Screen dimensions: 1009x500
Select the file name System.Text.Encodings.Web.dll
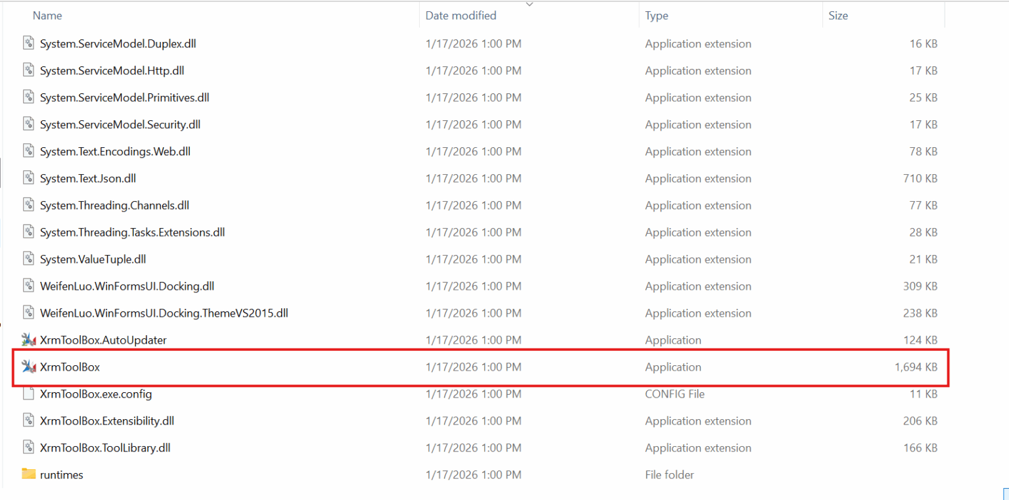[x=115, y=151]
